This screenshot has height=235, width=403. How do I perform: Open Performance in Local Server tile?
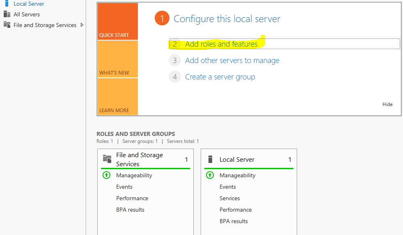click(x=236, y=210)
